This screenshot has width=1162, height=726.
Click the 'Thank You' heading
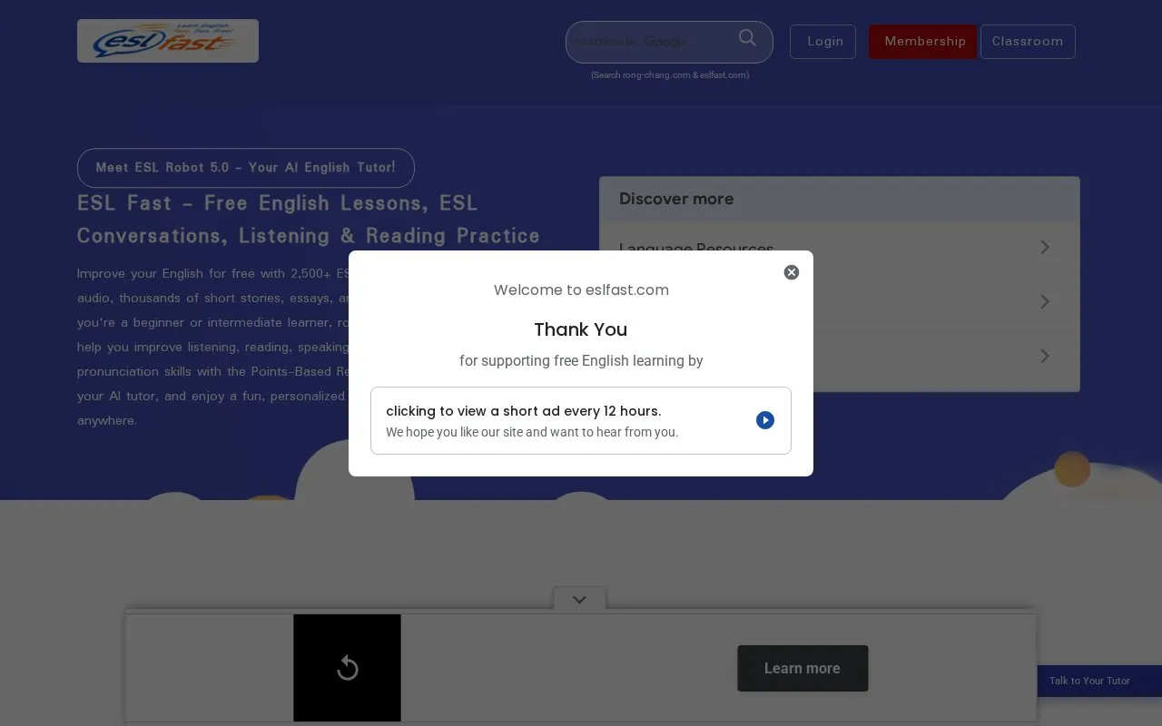[x=581, y=329]
